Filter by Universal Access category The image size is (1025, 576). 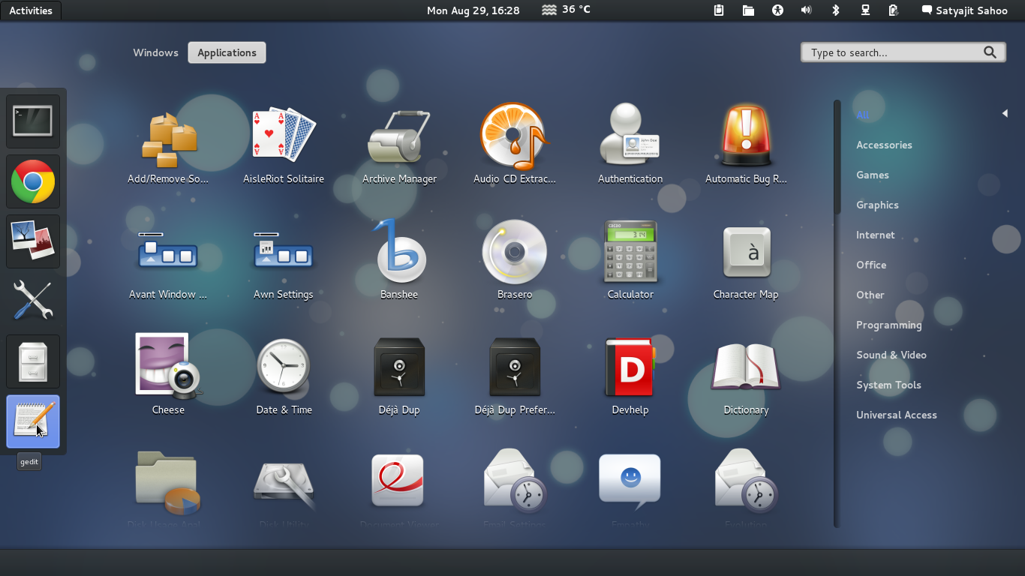897,415
